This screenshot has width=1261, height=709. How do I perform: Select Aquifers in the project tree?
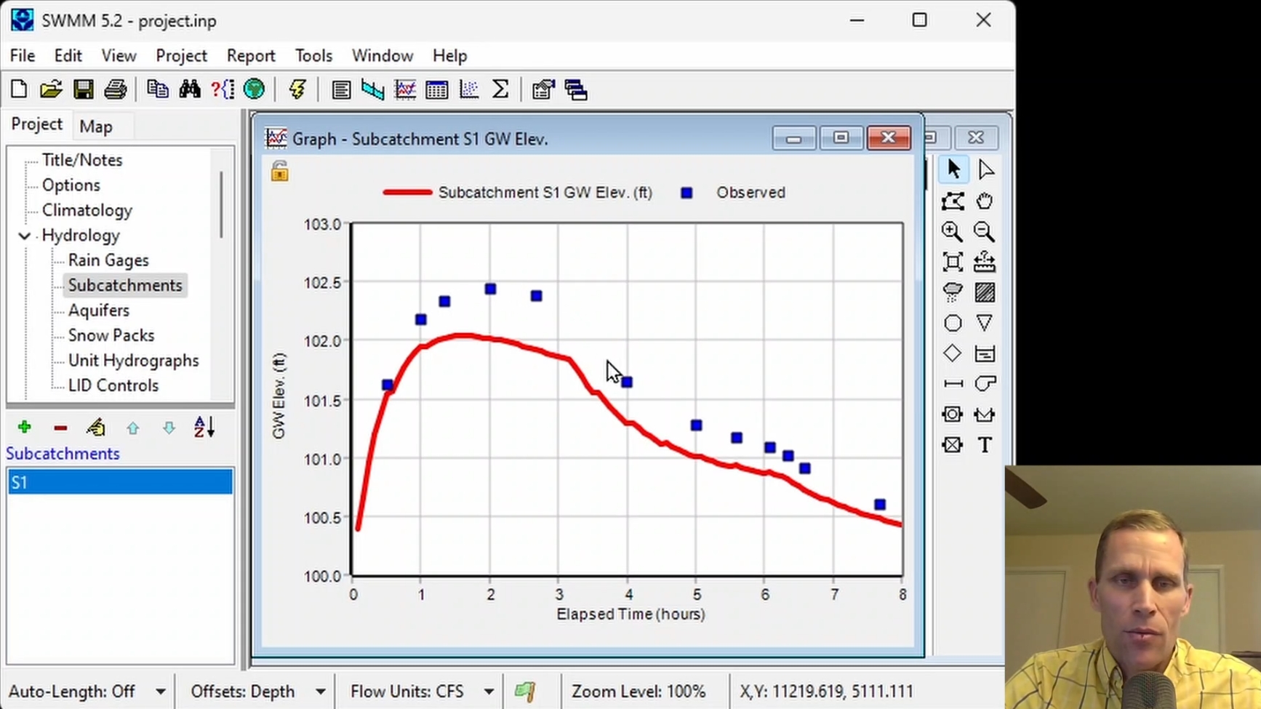click(99, 311)
